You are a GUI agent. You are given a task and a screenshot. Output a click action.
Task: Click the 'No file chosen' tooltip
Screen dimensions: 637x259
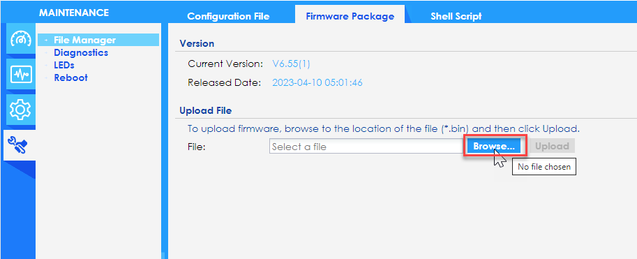(x=544, y=167)
